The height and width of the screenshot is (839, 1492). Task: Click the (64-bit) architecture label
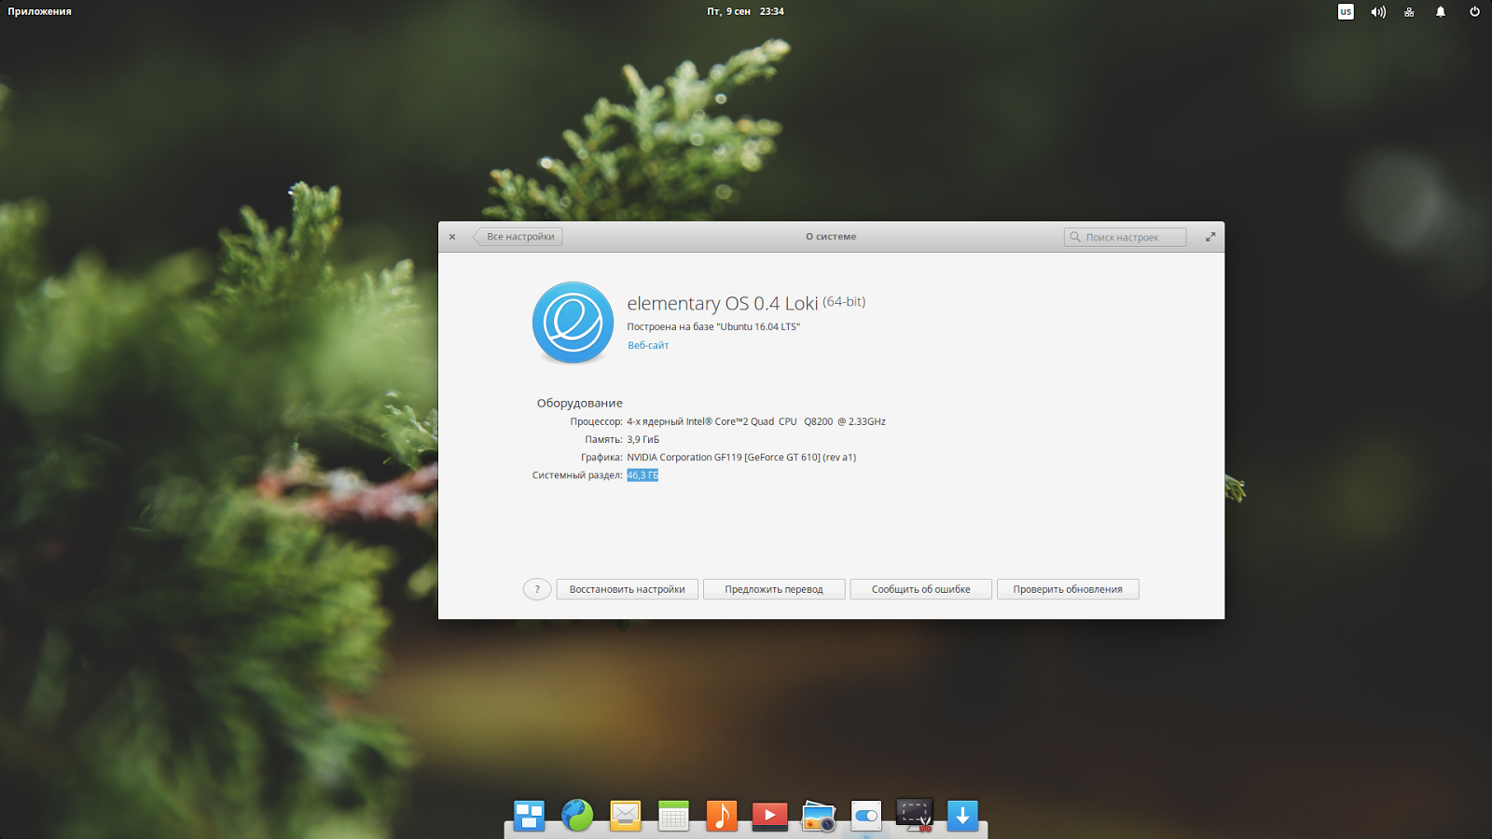pyautogui.click(x=844, y=302)
